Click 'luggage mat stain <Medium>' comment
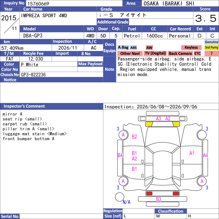This screenshot has width=219, height=219. [x=35, y=134]
